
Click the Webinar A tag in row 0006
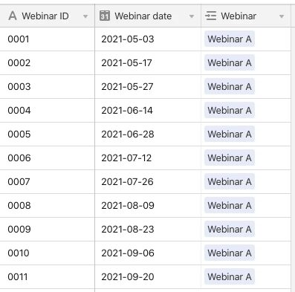click(x=230, y=158)
